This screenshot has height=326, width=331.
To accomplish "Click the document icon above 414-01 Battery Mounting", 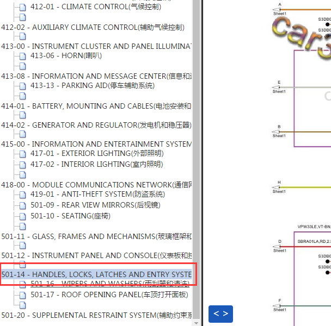I will (x=22, y=96).
